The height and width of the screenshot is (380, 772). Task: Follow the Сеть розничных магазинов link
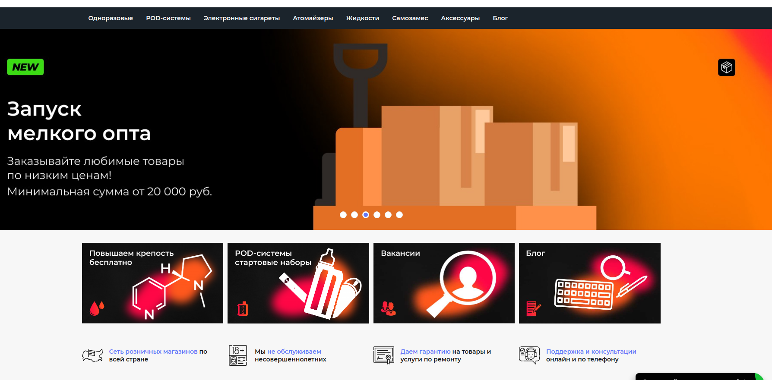153,352
